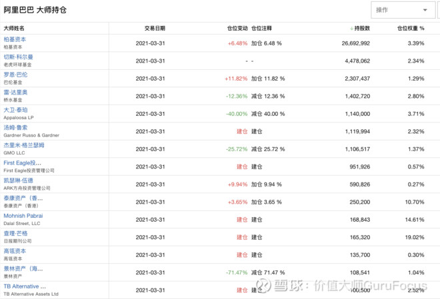Click the +9.94% position change value
Screen dimensions: 440x299
[238, 184]
